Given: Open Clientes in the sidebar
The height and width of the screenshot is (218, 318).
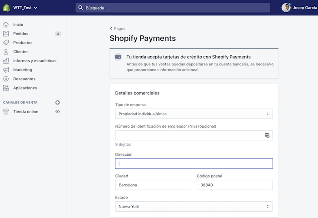Looking at the screenshot, I should 21,52.
